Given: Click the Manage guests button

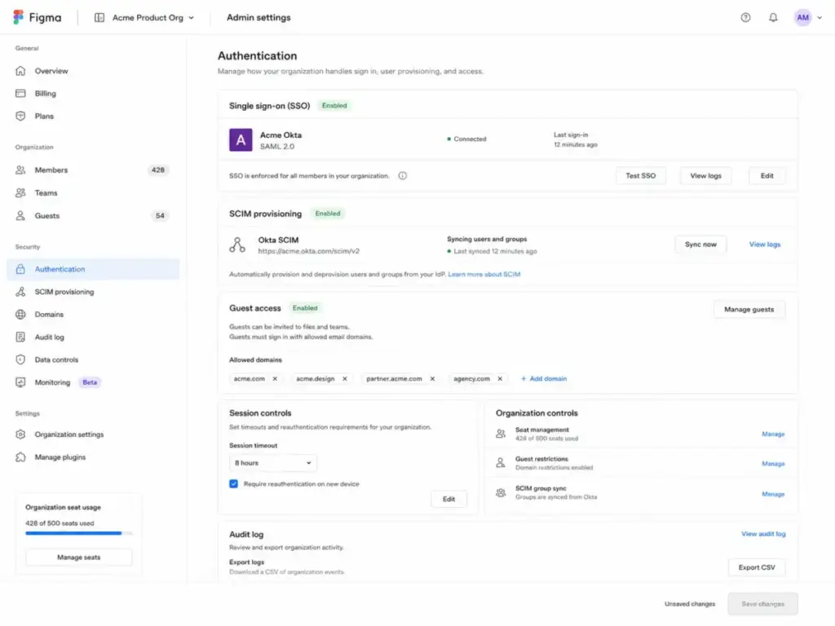Looking at the screenshot, I should 749,309.
